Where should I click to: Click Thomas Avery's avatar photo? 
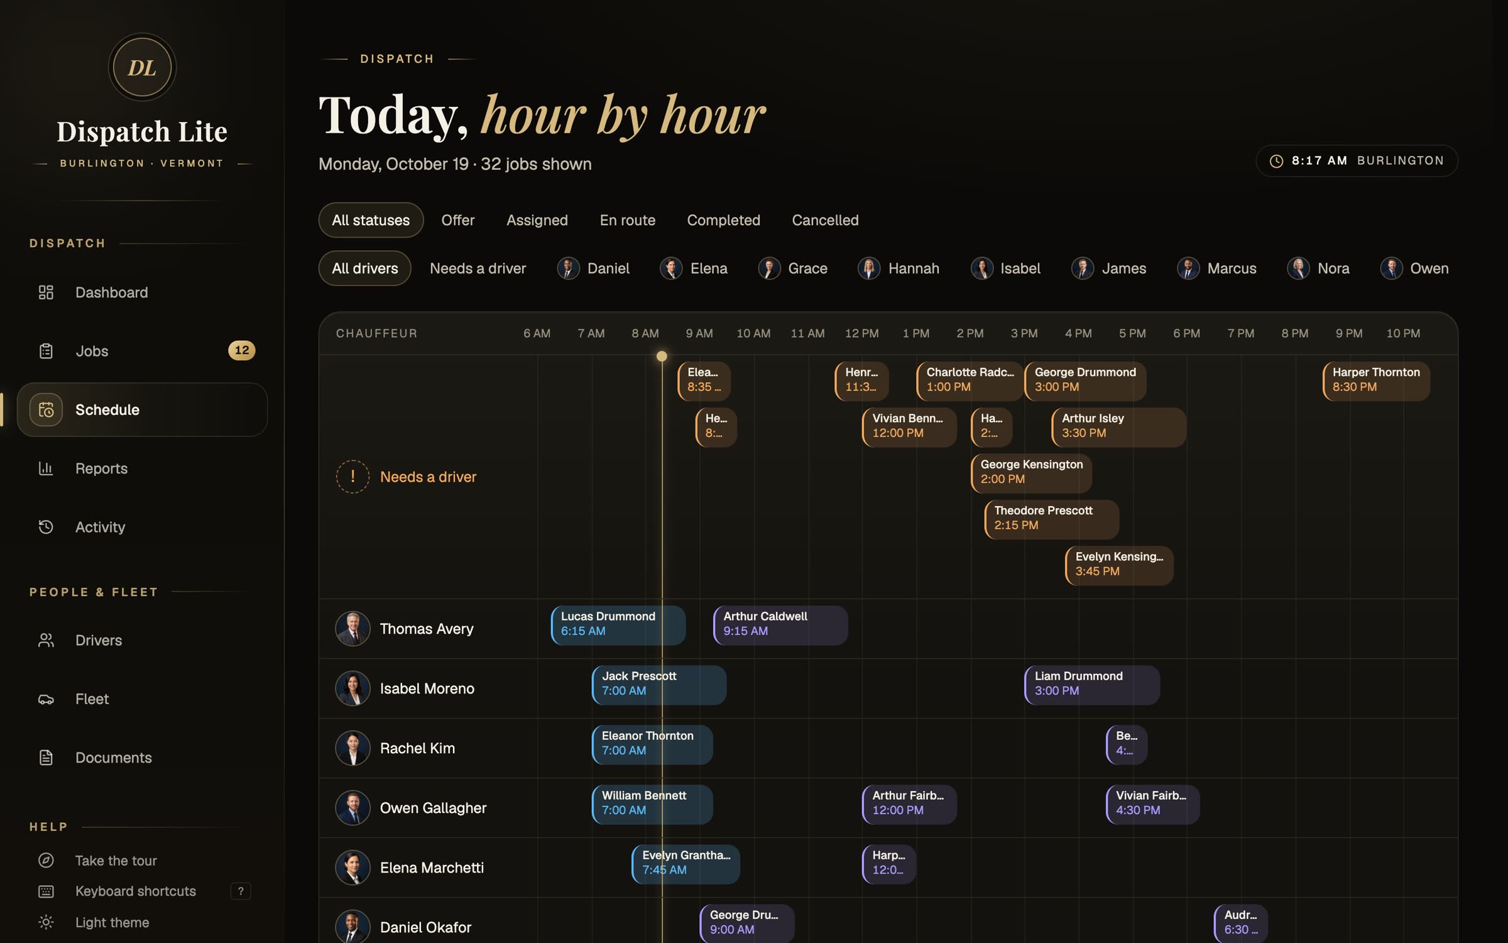352,629
